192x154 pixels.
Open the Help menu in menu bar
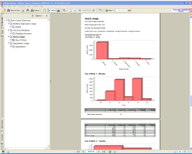[41, 6]
